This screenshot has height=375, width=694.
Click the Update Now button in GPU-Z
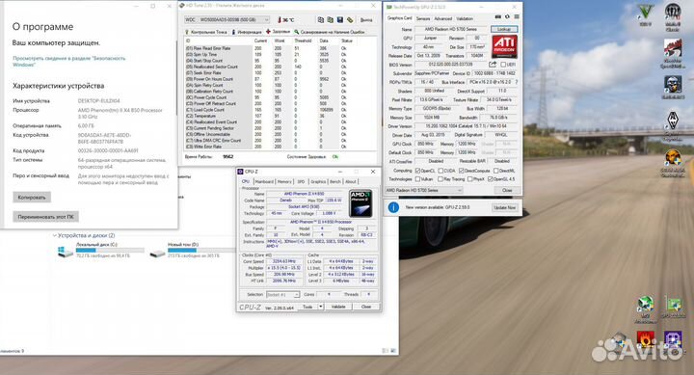tap(504, 207)
